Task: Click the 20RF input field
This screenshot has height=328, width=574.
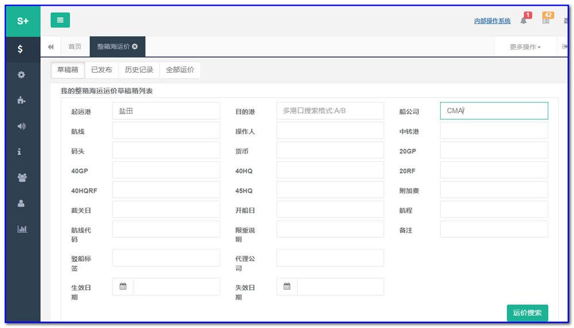Action: pos(494,170)
